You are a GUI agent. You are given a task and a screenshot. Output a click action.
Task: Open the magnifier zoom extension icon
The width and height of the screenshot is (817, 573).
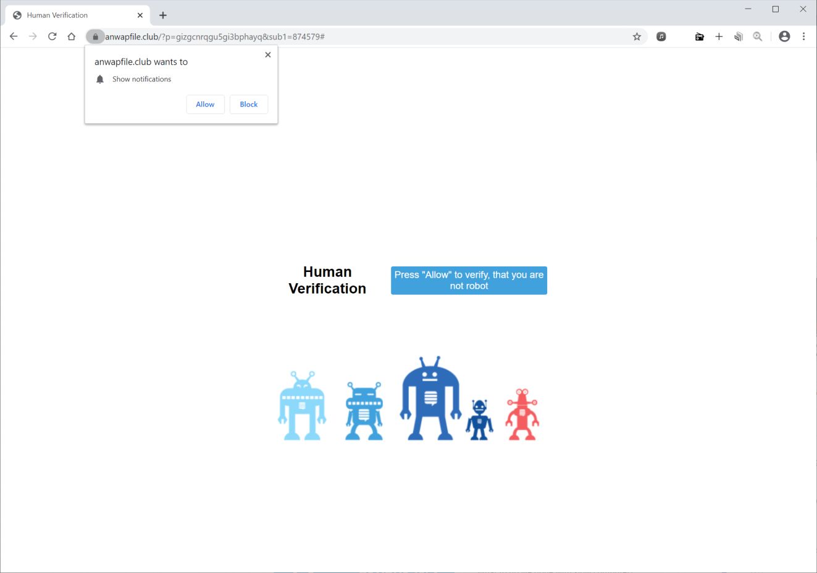tap(758, 36)
